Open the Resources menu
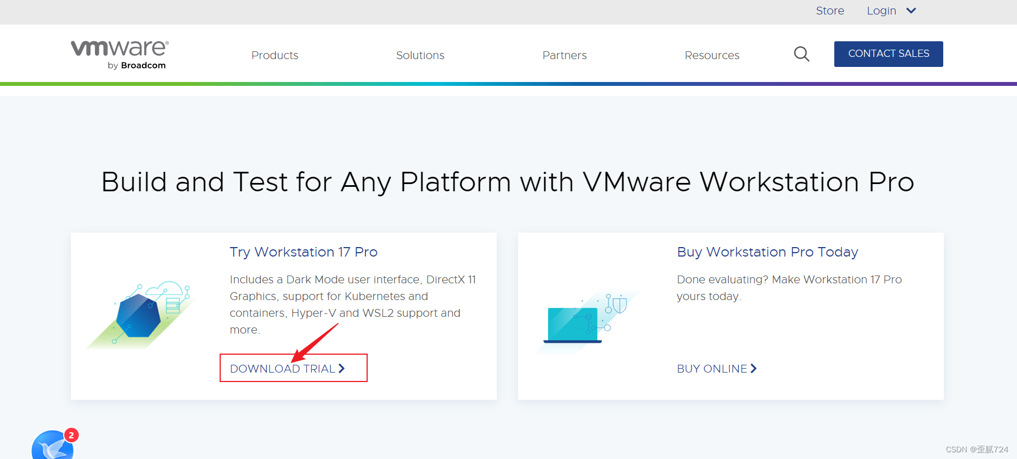The width and height of the screenshot is (1017, 459). coord(712,55)
